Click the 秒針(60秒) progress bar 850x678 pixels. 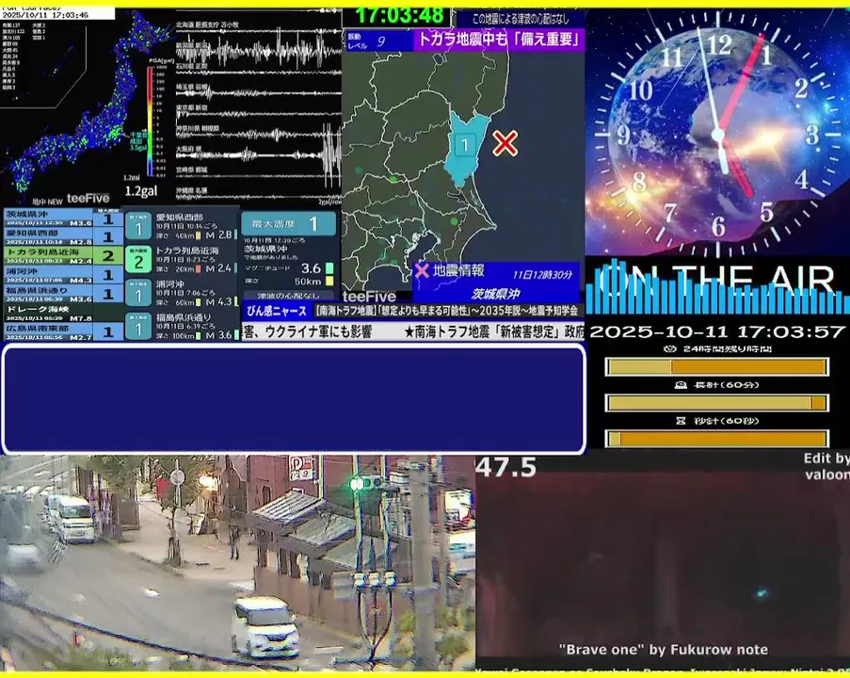point(716,439)
